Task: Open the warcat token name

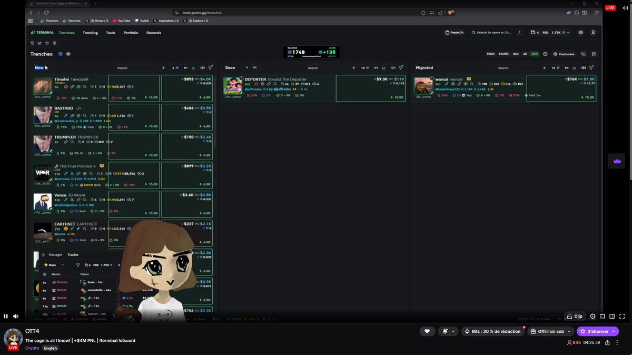Action: (441, 80)
